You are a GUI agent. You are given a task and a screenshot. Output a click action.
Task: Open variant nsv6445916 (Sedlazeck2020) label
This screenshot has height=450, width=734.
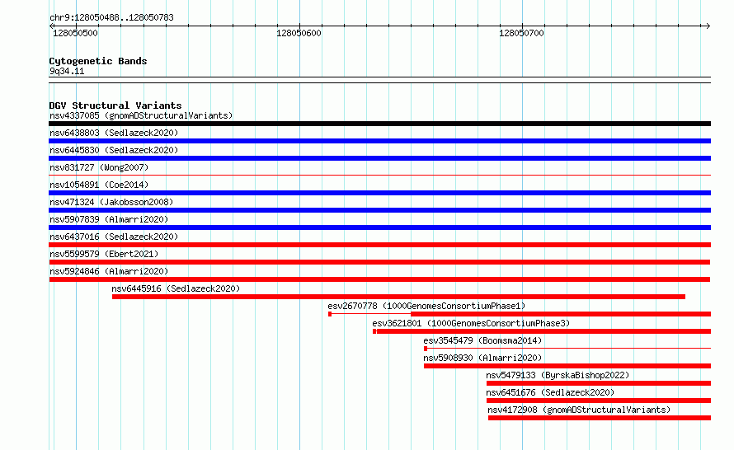pyautogui.click(x=176, y=288)
